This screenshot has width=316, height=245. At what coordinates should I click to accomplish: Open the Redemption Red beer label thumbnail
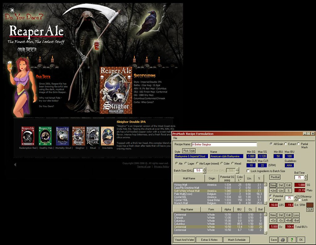click(28, 136)
